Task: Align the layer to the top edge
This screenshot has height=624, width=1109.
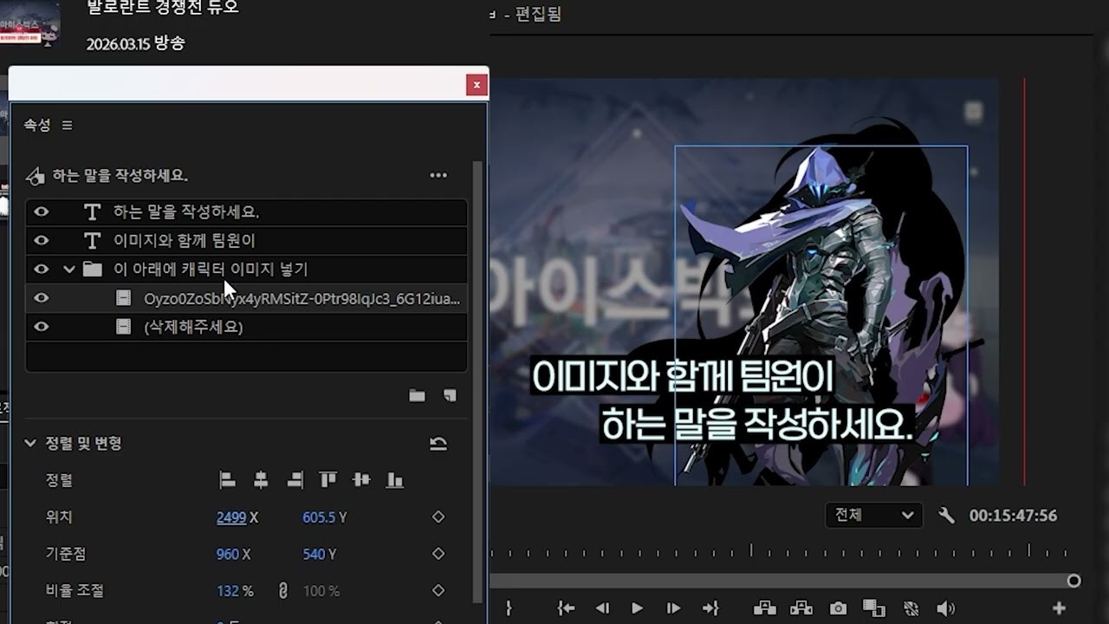Action: pyautogui.click(x=328, y=480)
